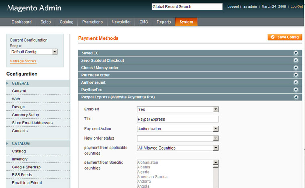Open Google Sitemap in sidebar
This screenshot has height=188, width=305.
[26, 167]
